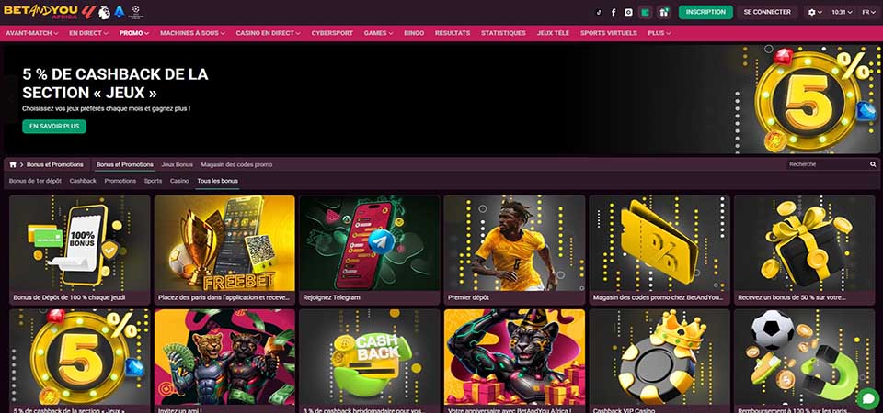
Task: Expand the AVANT-MATCH menu
Action: [32, 33]
